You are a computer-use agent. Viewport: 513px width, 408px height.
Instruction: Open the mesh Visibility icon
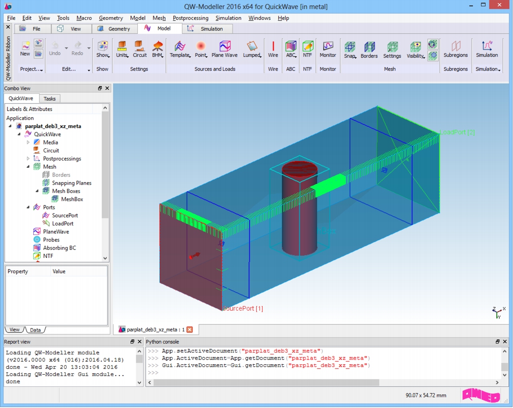point(415,47)
